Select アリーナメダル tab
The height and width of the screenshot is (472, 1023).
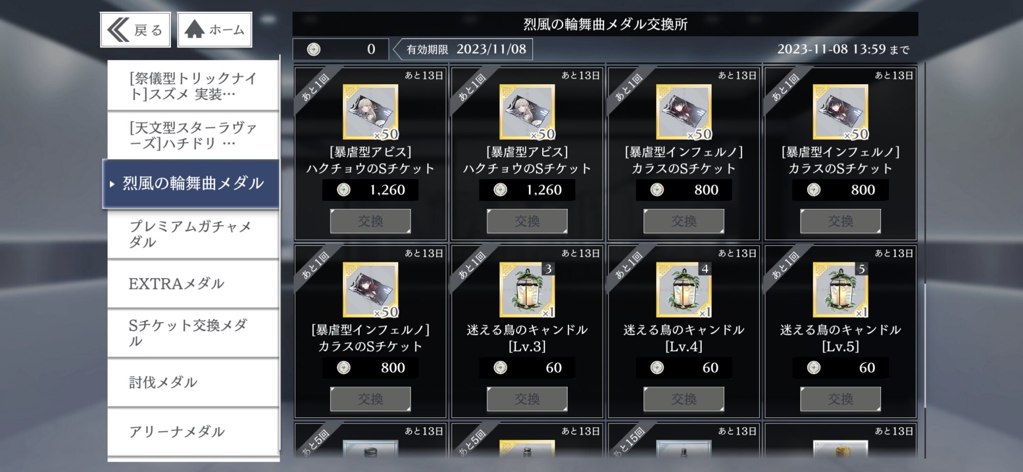point(193,432)
